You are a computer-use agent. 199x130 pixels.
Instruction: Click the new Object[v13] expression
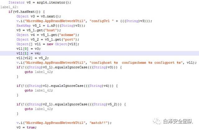point(62,44)
